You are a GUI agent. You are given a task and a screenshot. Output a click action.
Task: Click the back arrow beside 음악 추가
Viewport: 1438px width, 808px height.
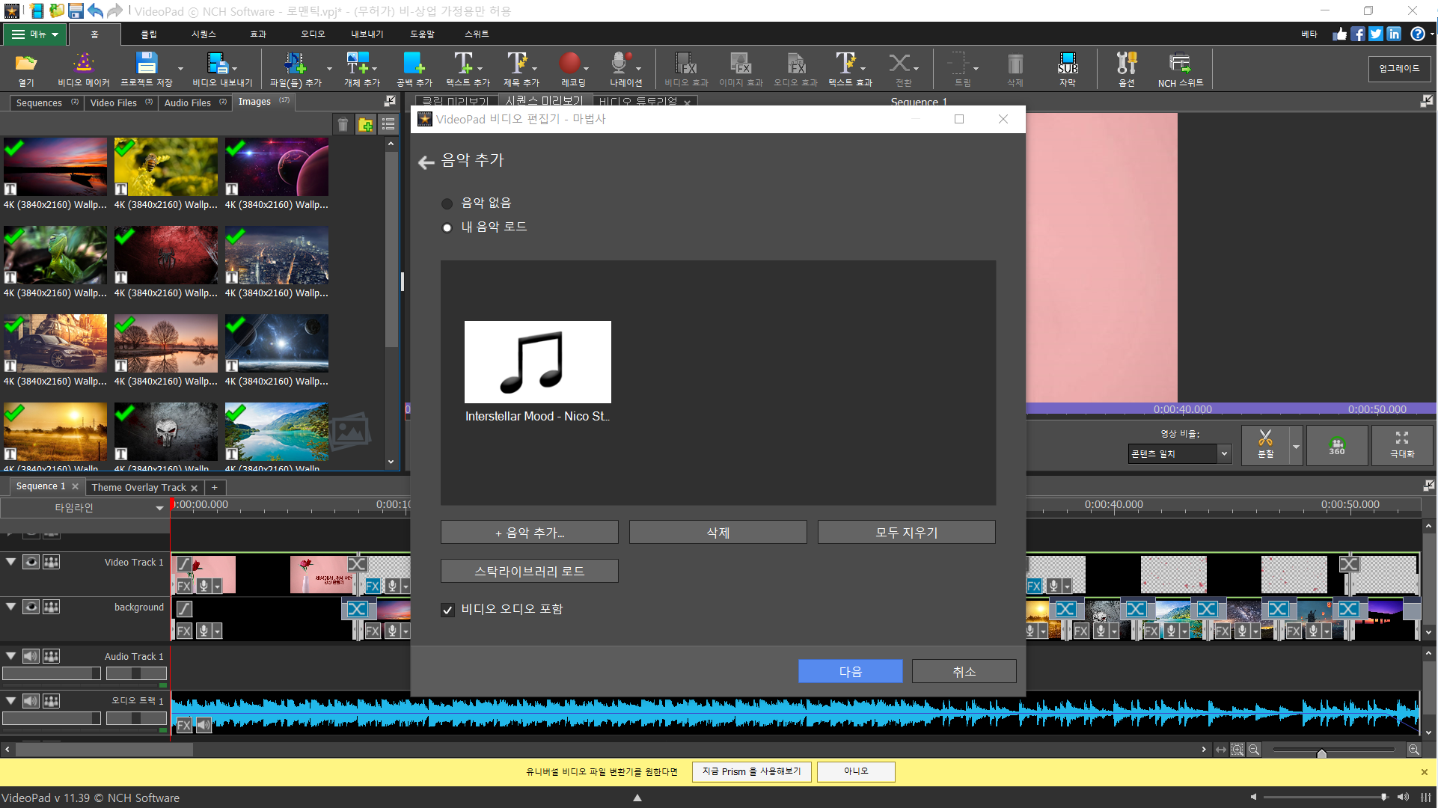(426, 162)
